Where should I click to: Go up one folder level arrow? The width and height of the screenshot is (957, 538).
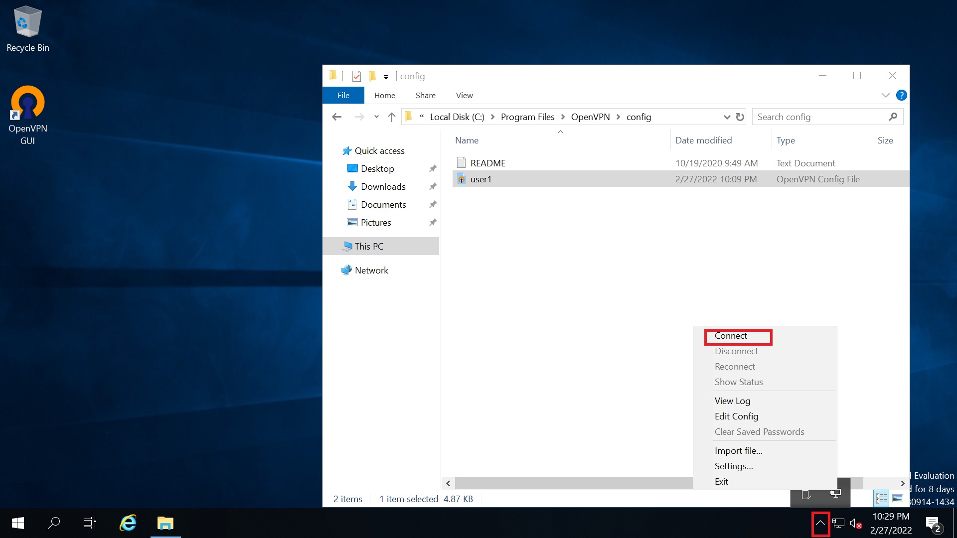tap(392, 117)
